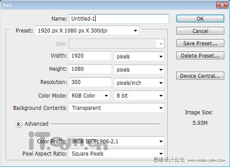
Task: Open the Height units dropdown
Action: [x=139, y=69]
